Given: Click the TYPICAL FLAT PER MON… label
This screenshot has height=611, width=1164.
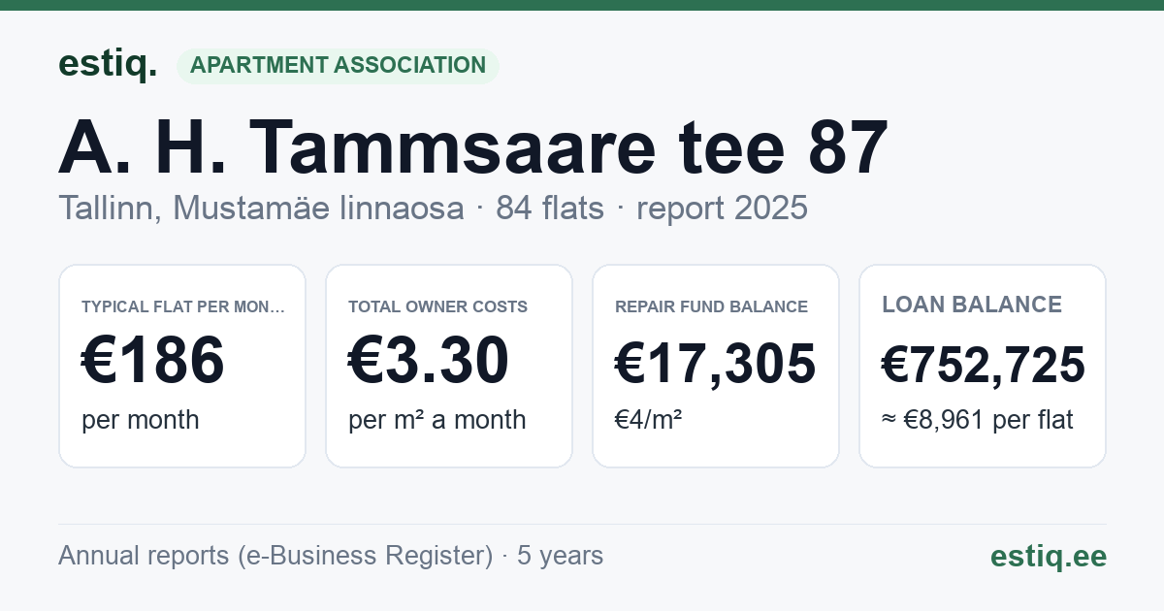Looking at the screenshot, I should [x=183, y=306].
